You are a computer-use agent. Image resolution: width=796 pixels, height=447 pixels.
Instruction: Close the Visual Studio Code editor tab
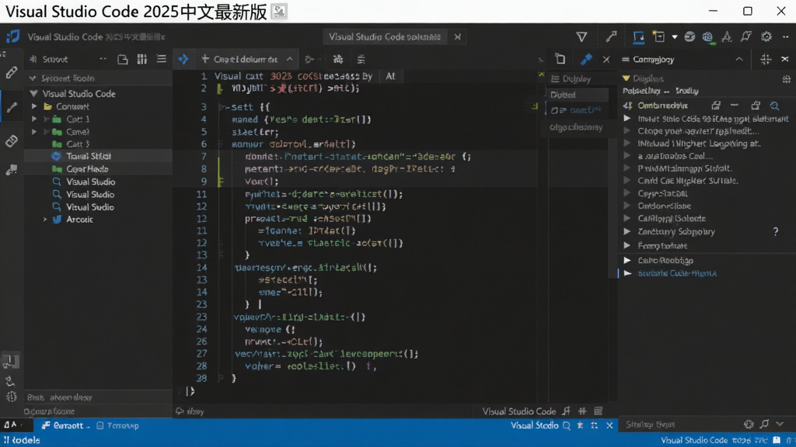[457, 37]
